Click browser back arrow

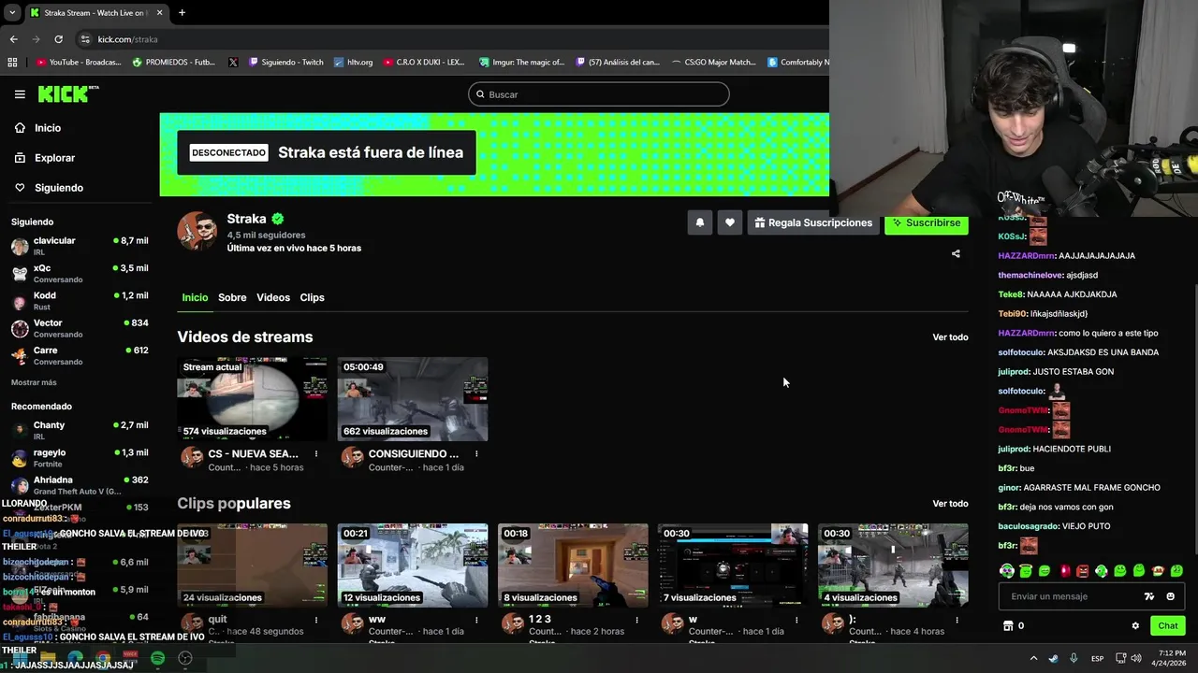click(14, 39)
